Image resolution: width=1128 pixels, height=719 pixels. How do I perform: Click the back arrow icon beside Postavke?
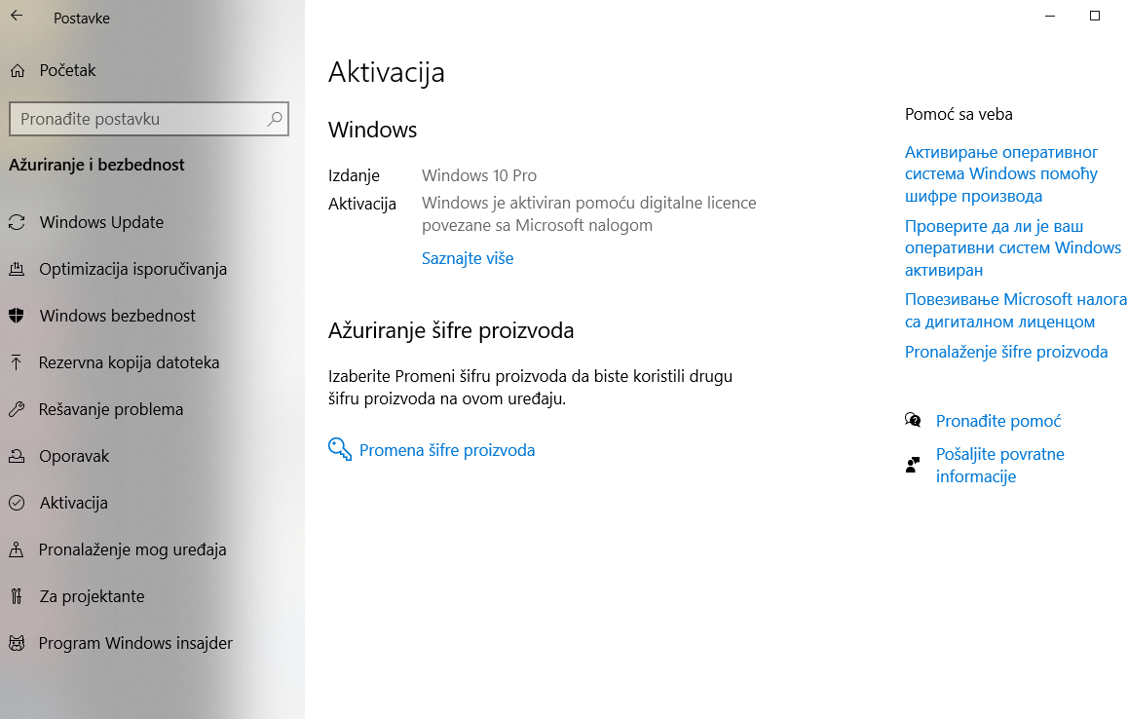click(x=17, y=16)
